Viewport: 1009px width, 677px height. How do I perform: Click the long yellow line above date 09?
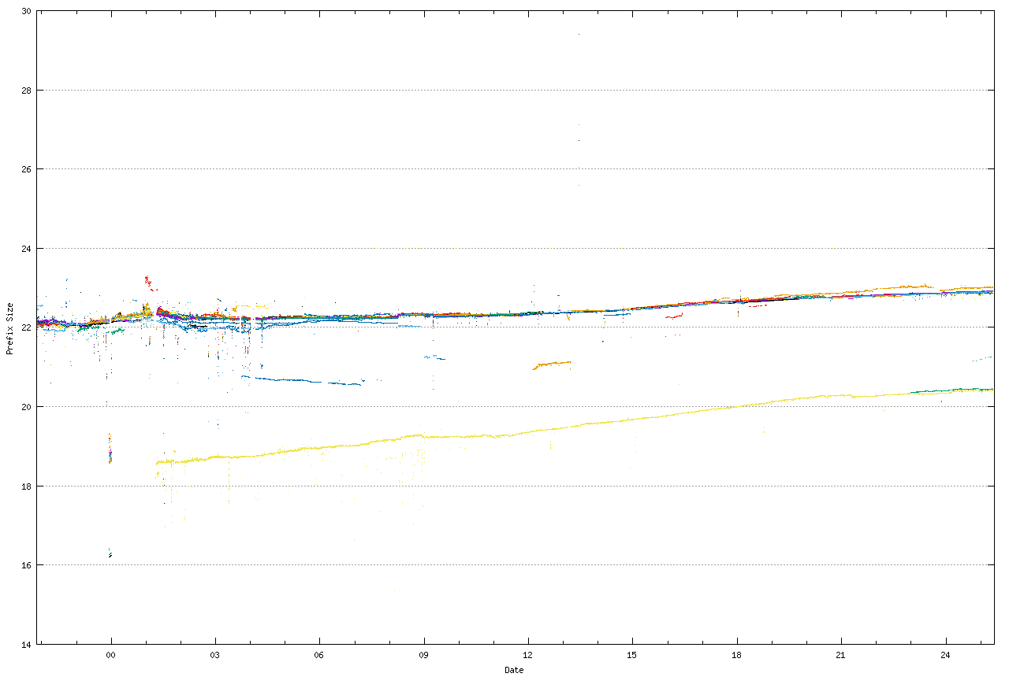click(x=426, y=435)
